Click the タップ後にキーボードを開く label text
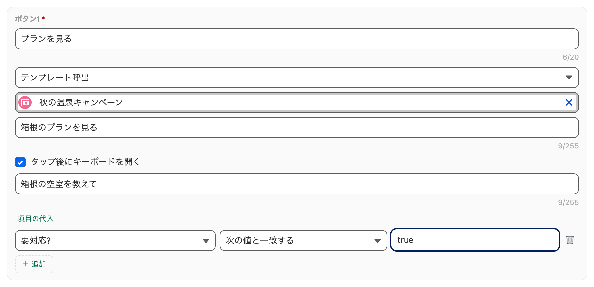 coord(86,162)
